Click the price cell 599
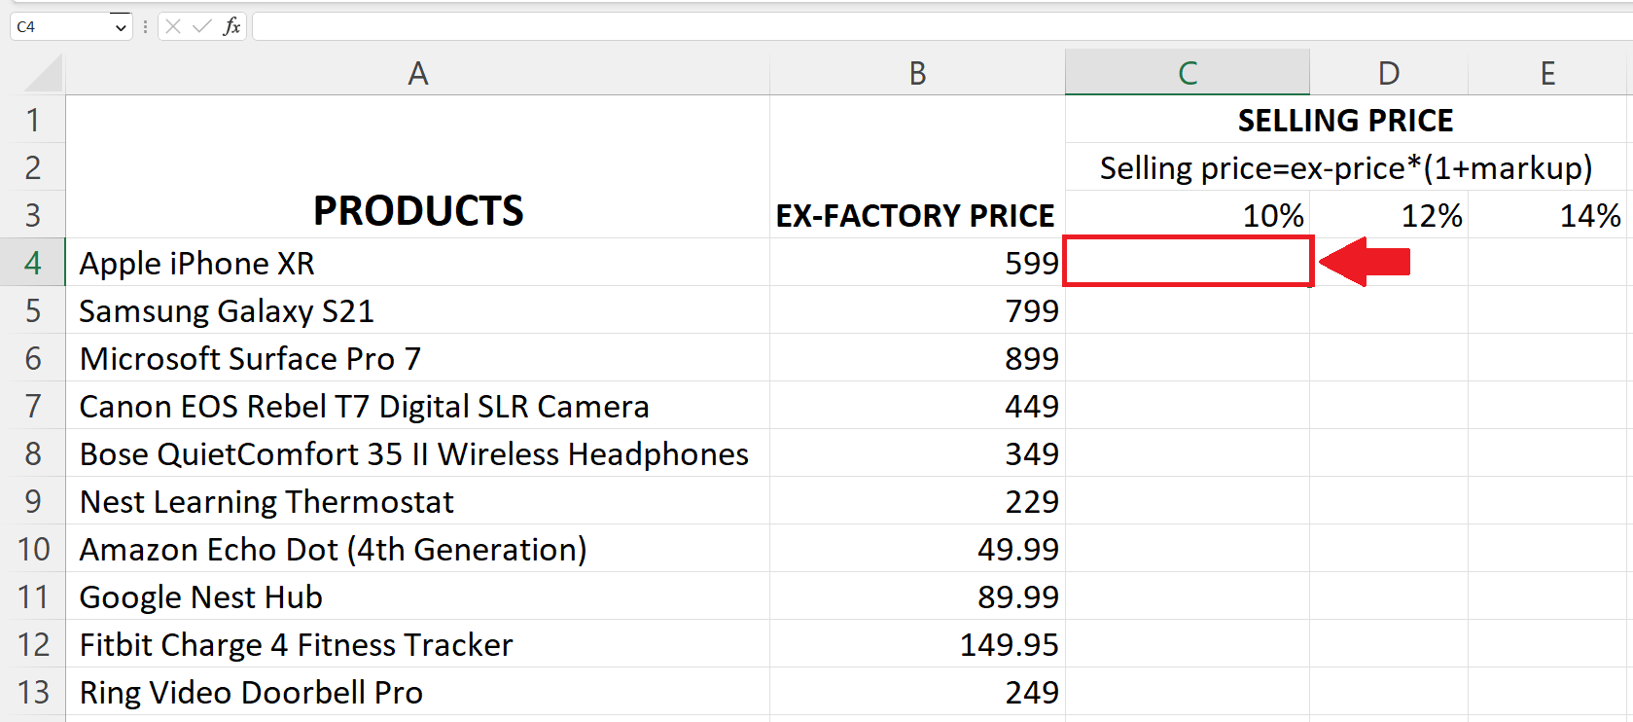This screenshot has width=1633, height=722. click(x=917, y=263)
